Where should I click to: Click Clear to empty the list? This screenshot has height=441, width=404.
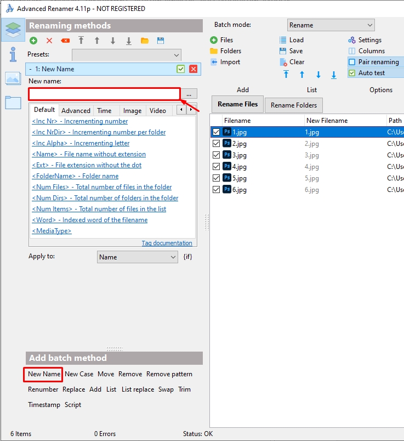tap(292, 62)
